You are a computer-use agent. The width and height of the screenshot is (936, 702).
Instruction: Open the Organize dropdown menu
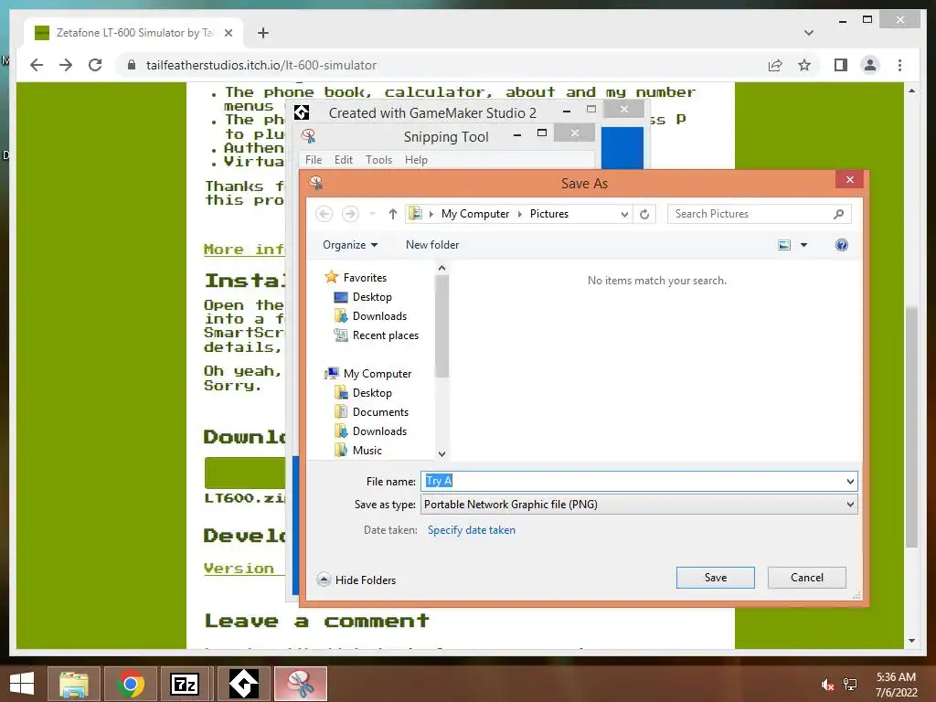click(x=350, y=245)
